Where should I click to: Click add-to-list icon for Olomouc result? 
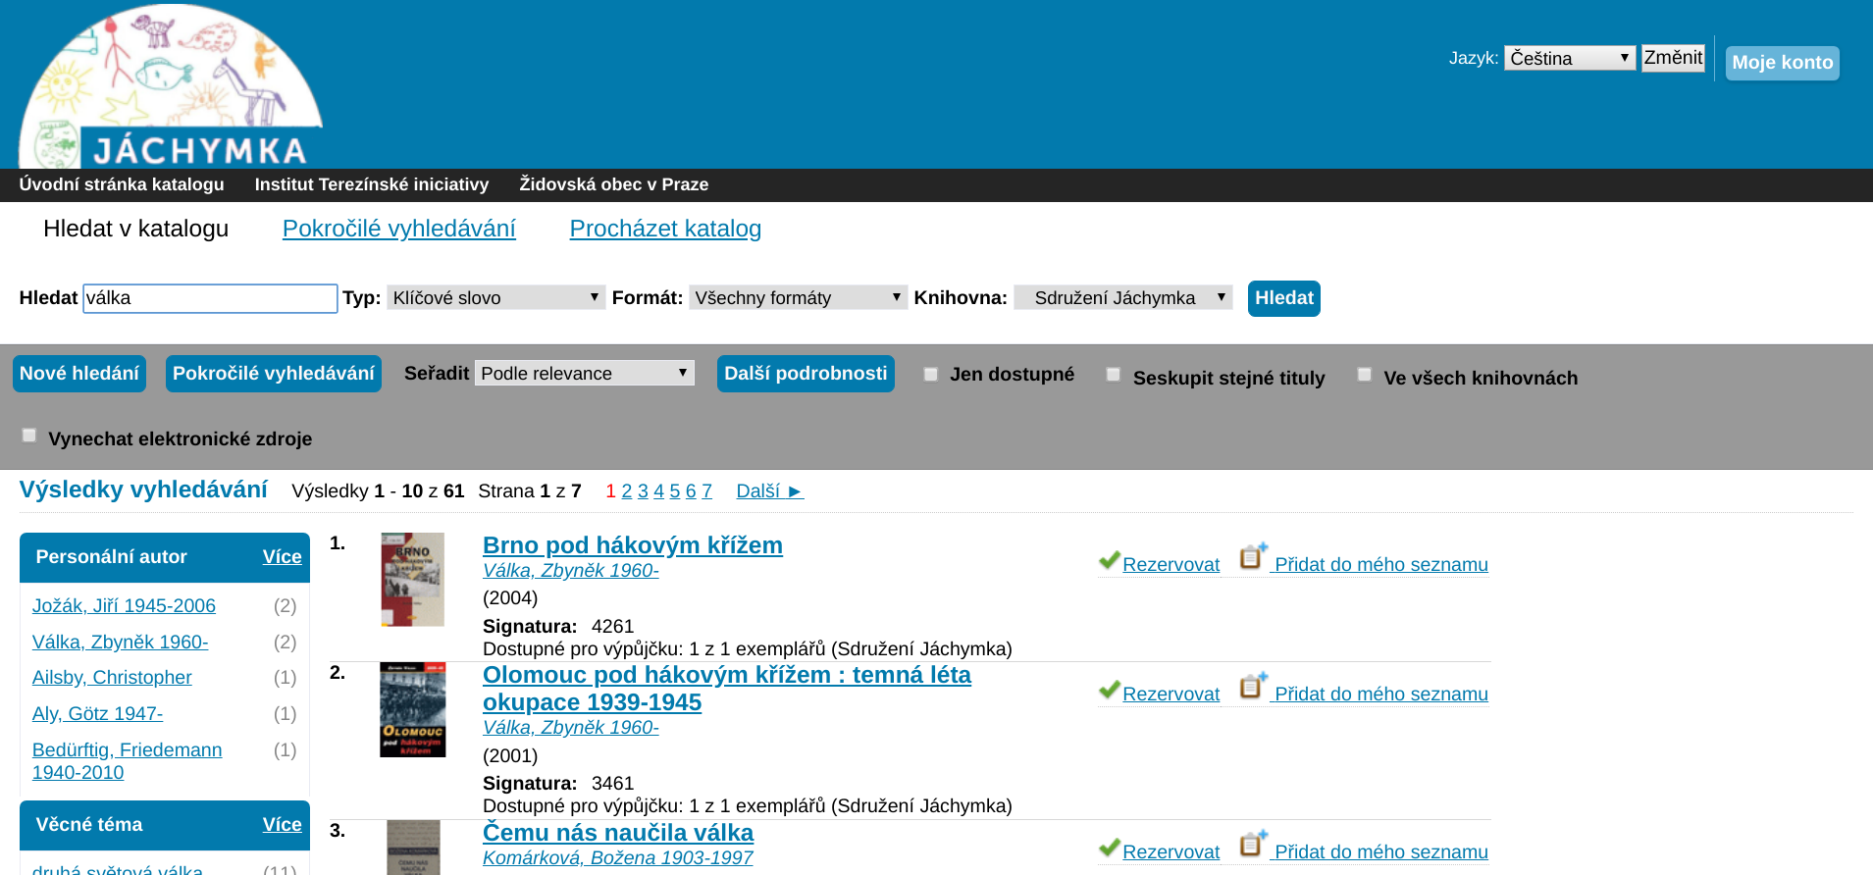pyautogui.click(x=1252, y=687)
